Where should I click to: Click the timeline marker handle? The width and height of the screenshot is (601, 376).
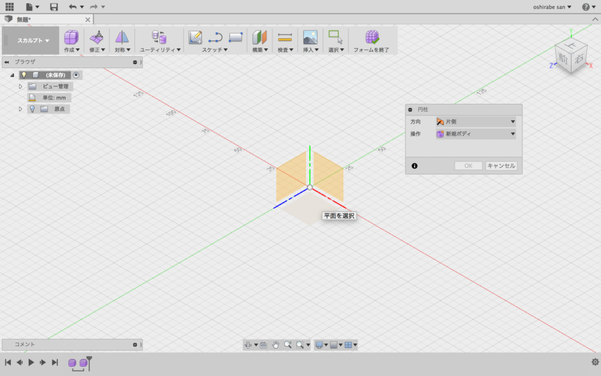(89, 362)
